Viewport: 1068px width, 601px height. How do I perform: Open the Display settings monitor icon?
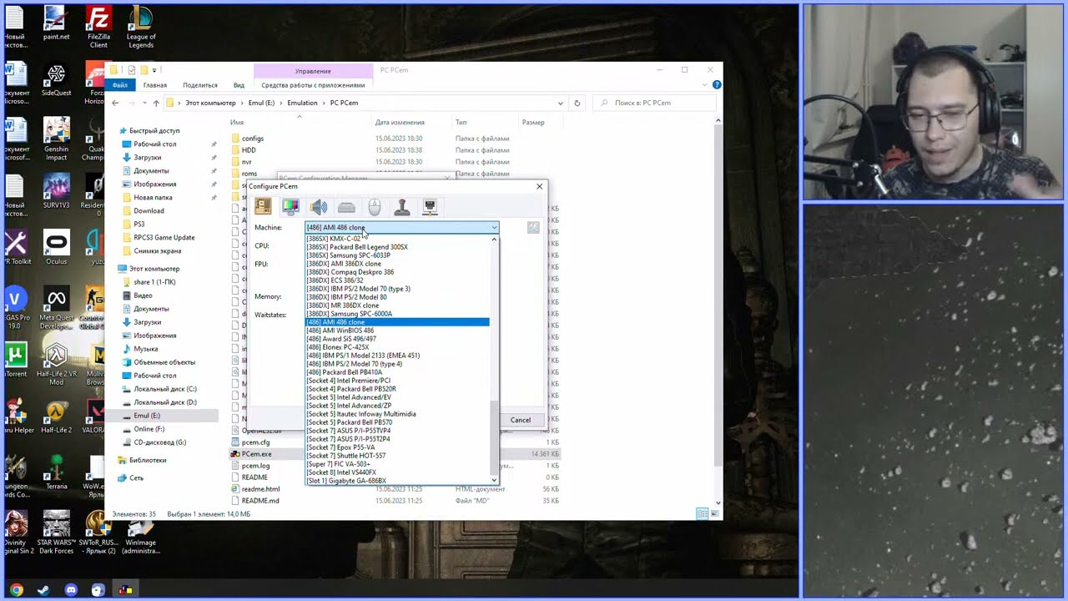(290, 206)
